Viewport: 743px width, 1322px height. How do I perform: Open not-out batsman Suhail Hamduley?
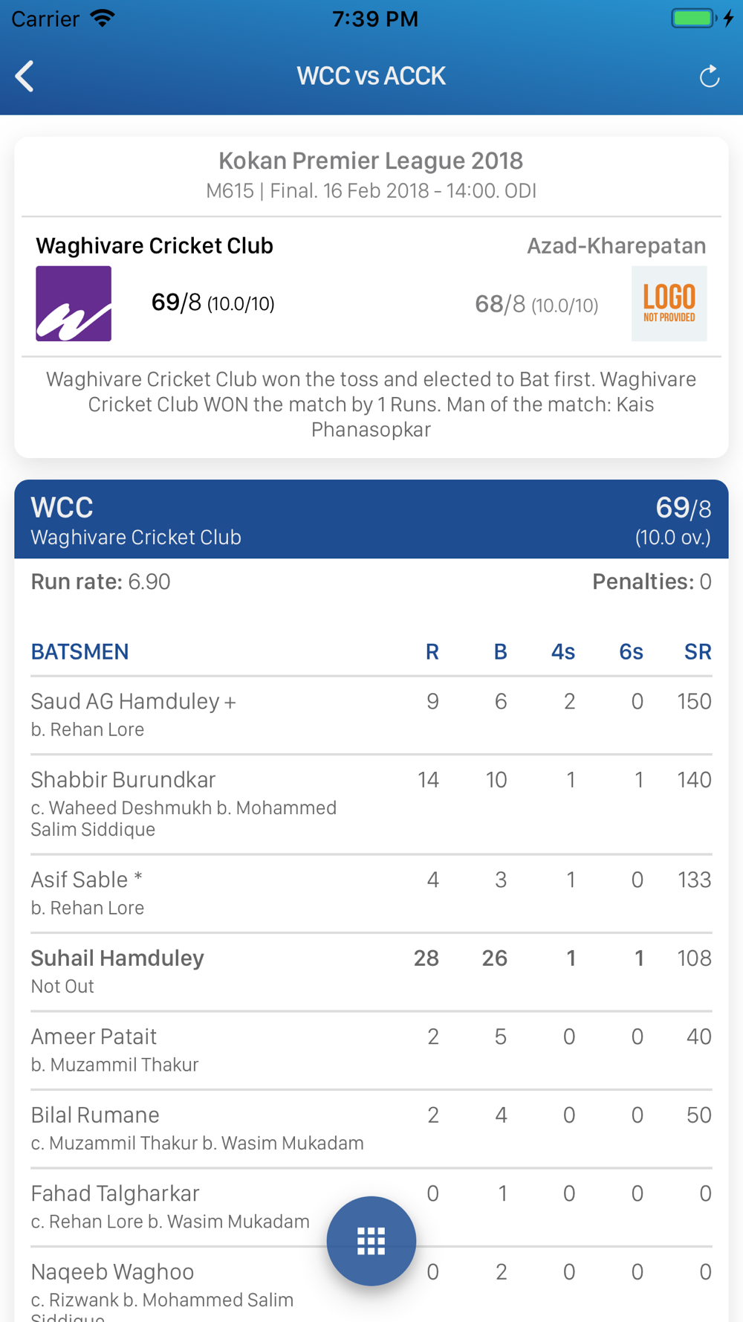click(x=371, y=972)
